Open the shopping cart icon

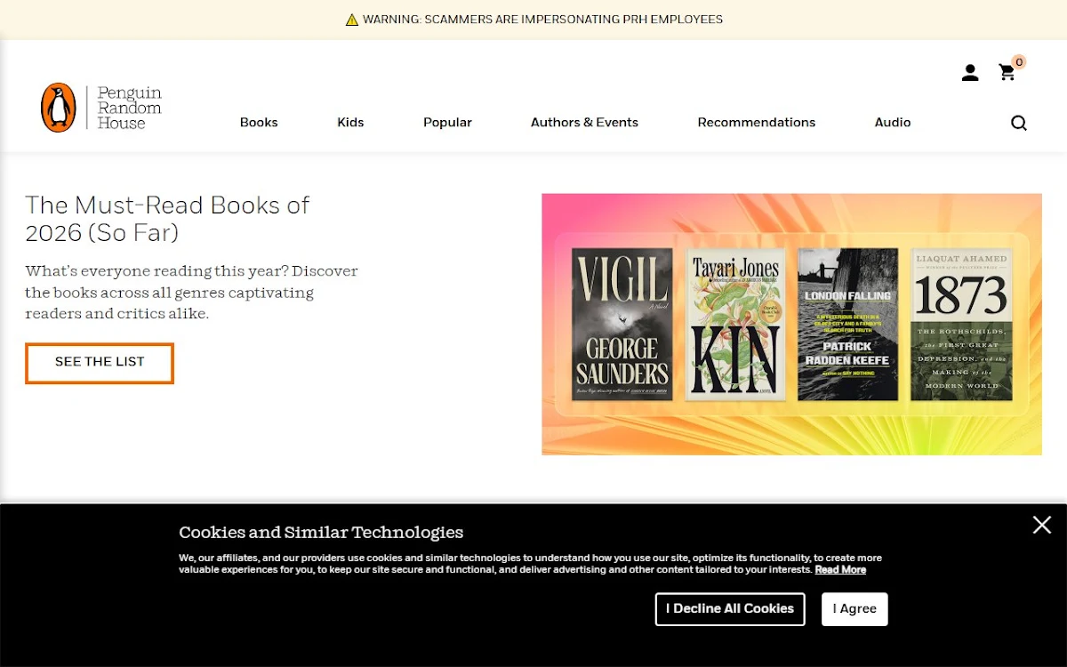coord(1007,72)
